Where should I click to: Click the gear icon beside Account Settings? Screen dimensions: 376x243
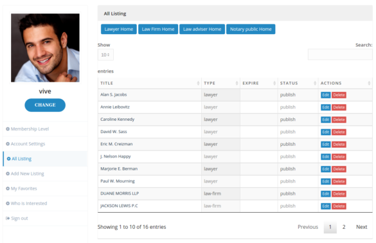click(x=8, y=144)
